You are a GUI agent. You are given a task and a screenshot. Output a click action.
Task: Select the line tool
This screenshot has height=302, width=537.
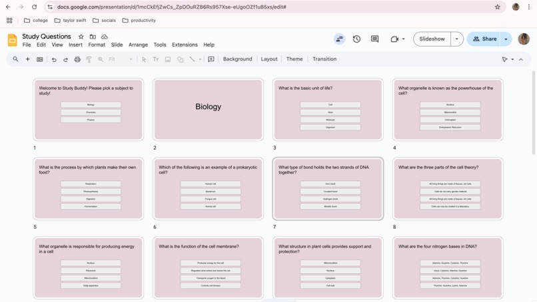192,59
